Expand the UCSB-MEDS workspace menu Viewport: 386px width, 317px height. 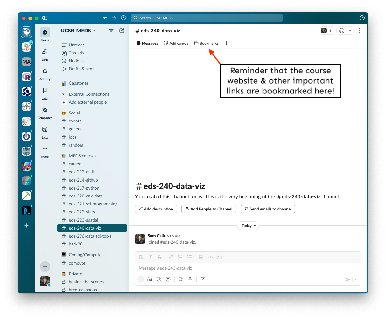(x=78, y=31)
